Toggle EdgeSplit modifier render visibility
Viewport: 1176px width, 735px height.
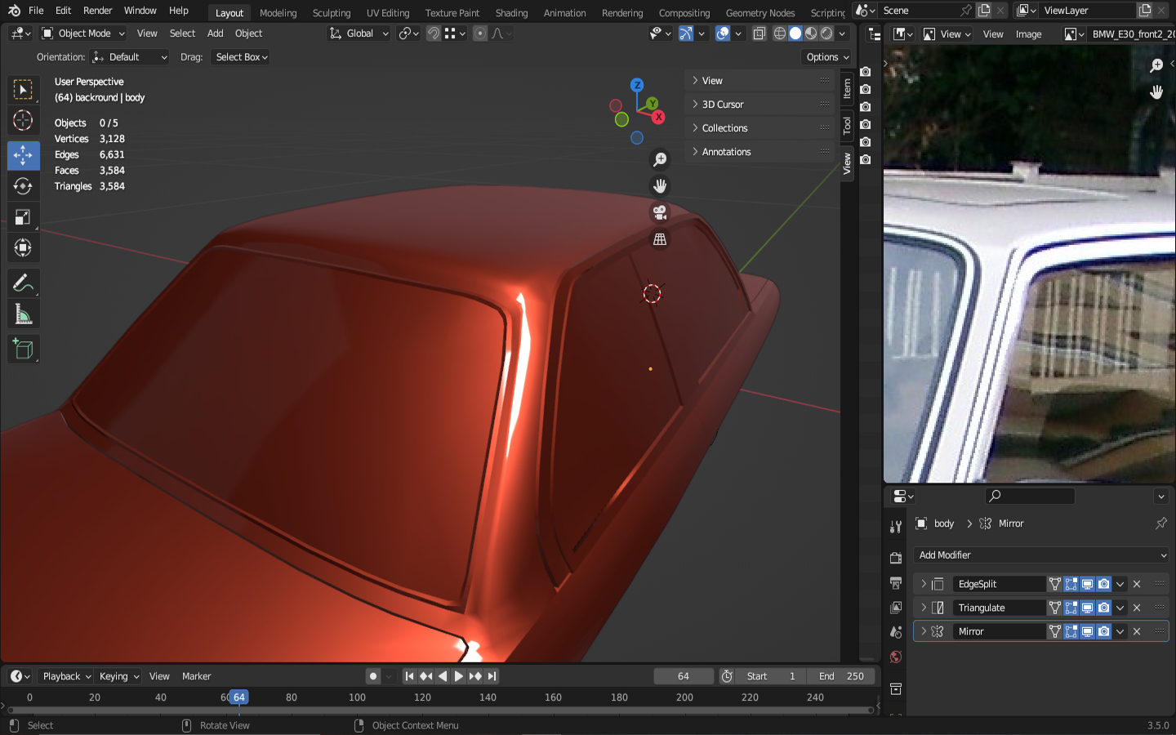tap(1104, 584)
